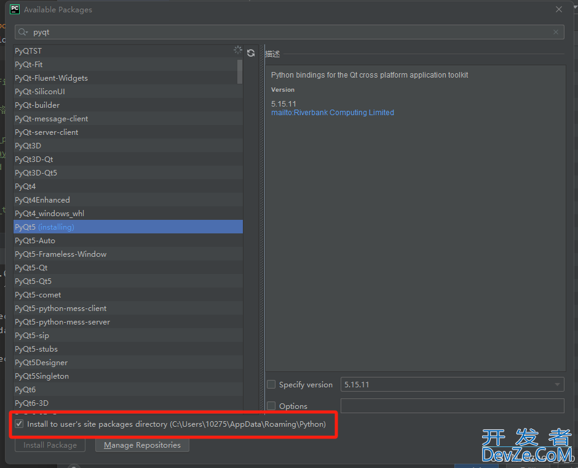Uncheck Install to user's site packages directory

[19, 424]
